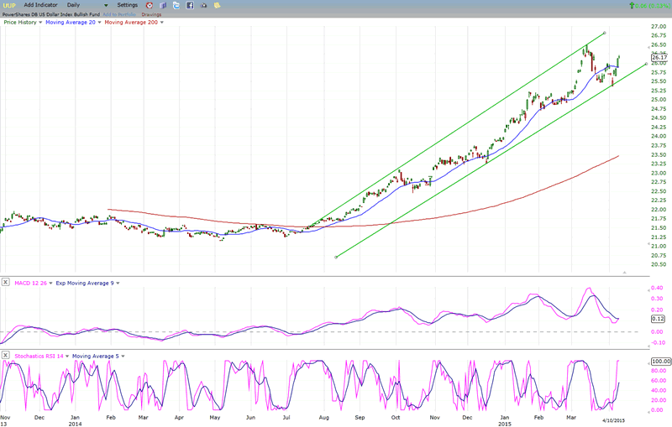
Task: Click the print icon in the toolbar
Action: [204, 5]
